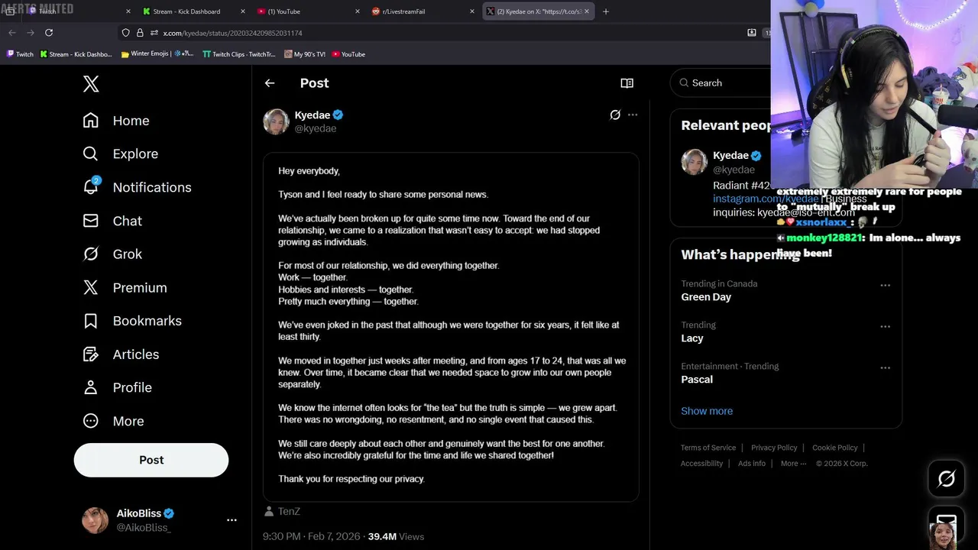Open the site lock padlock icon
This screenshot has height=550, width=978.
140,33
